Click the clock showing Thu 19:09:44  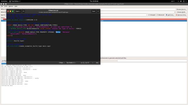click(94, 1)
